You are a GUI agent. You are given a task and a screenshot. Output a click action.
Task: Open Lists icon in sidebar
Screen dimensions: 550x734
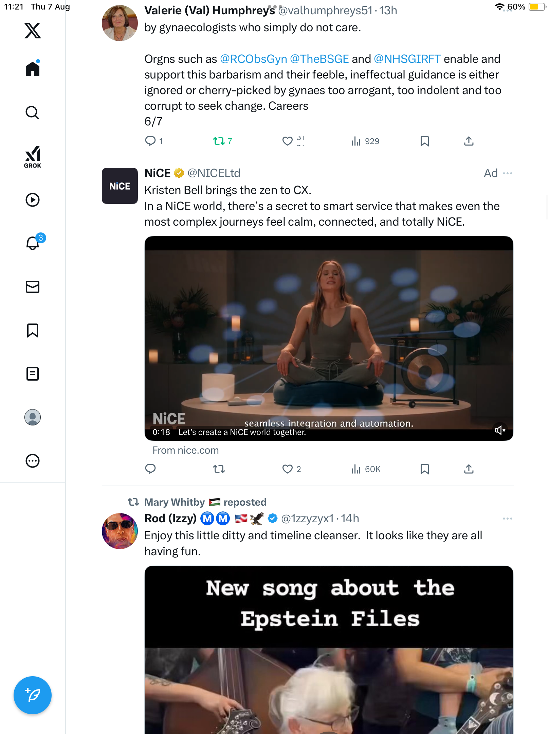pyautogui.click(x=33, y=374)
